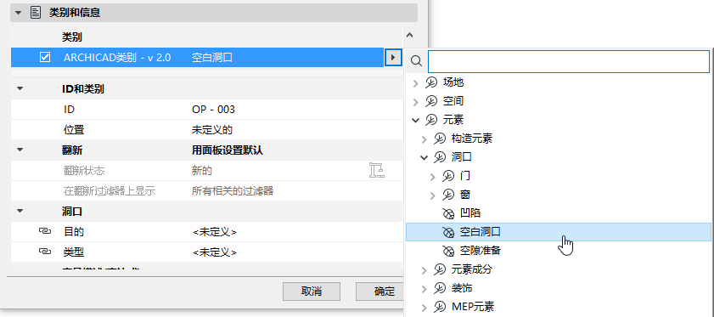Click the link icon next to 目的
The image size is (714, 317).
(44, 232)
